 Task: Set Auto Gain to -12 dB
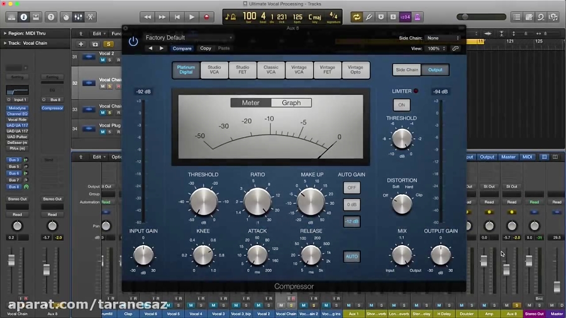[352, 221]
